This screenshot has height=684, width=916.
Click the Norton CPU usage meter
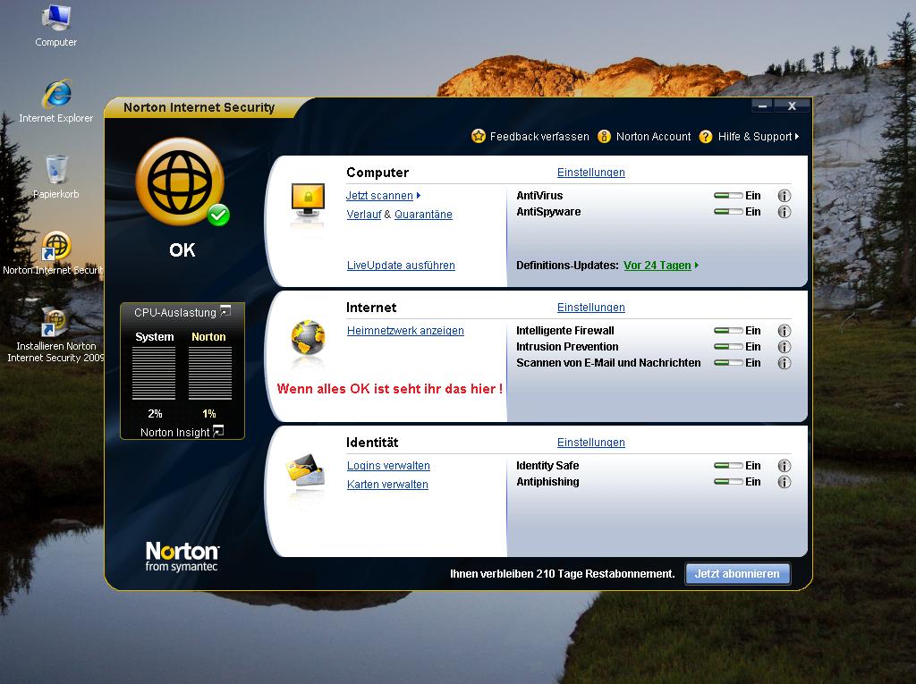(x=209, y=373)
